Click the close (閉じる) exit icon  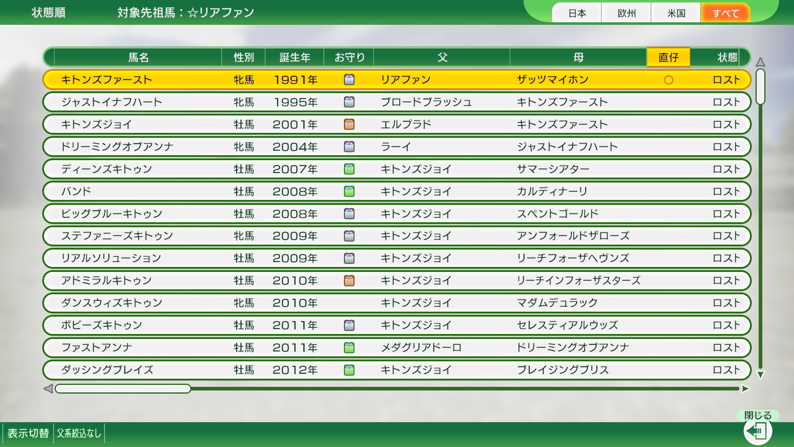tap(757, 431)
